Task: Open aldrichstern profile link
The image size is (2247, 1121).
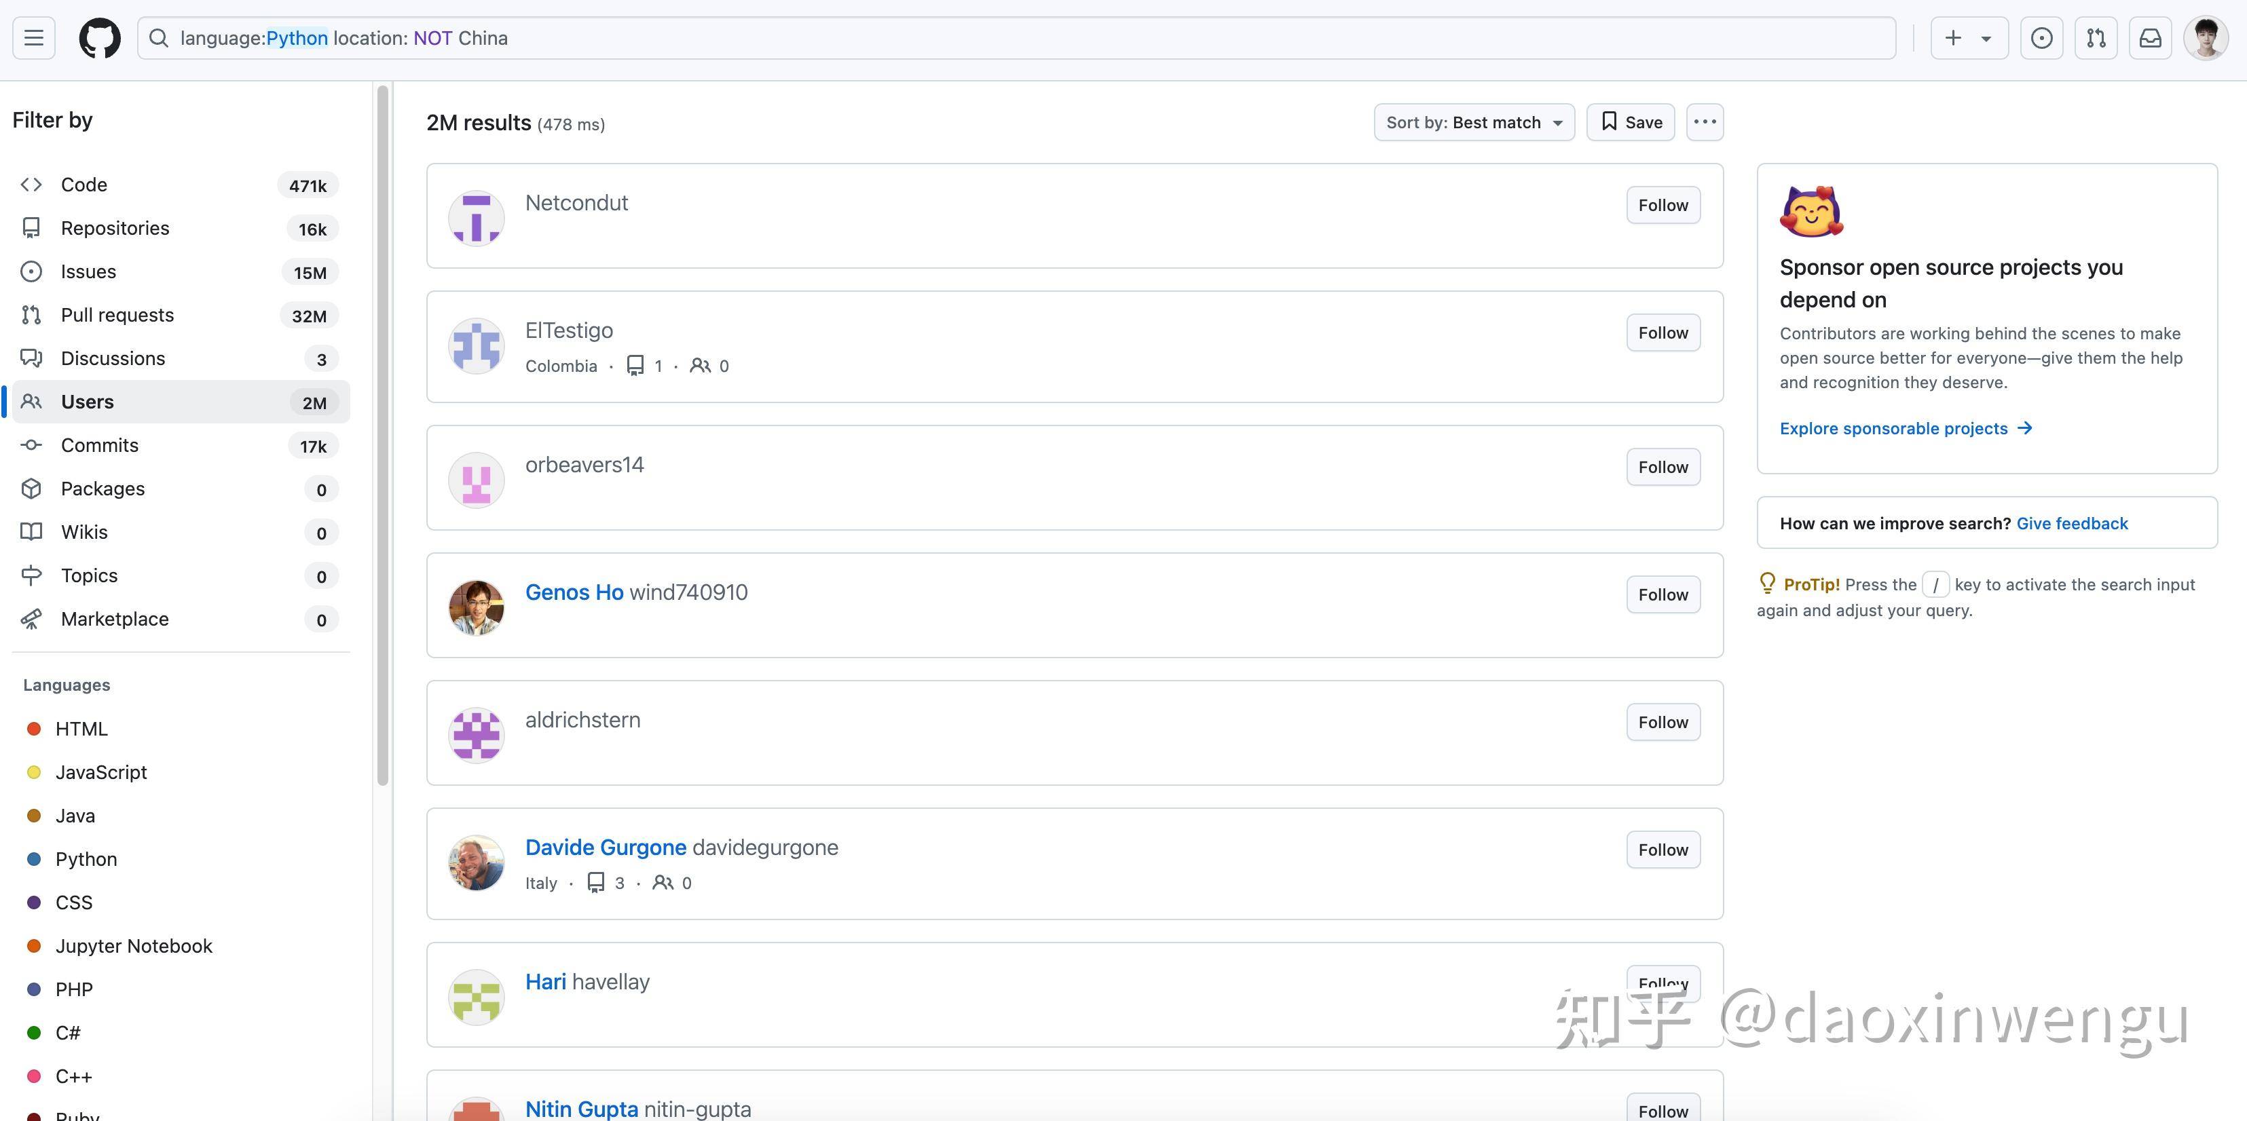Action: point(582,720)
